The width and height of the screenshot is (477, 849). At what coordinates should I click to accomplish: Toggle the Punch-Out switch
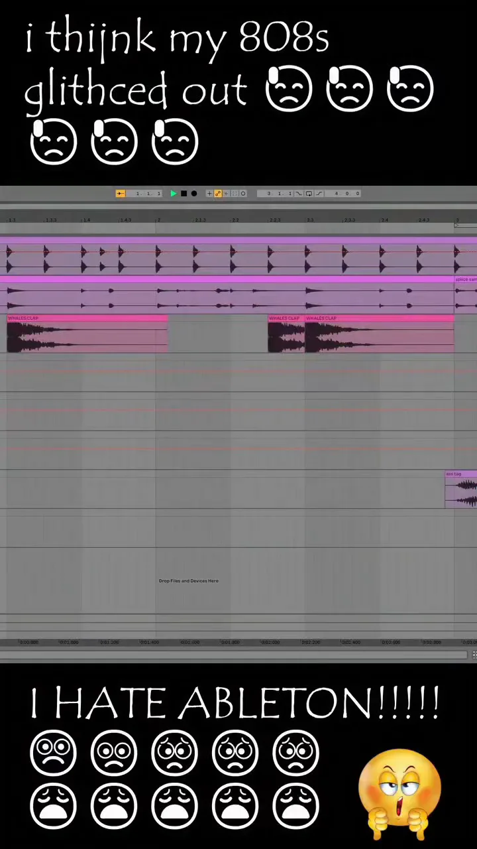point(319,194)
